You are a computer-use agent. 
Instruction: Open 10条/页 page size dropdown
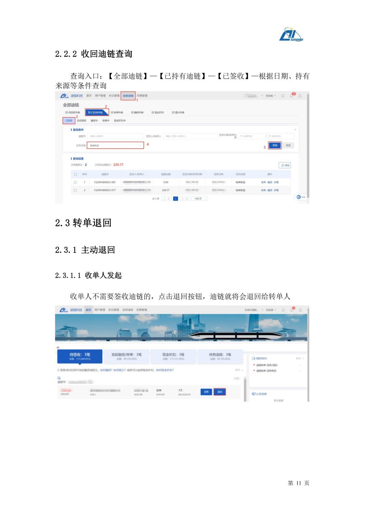click(200, 198)
